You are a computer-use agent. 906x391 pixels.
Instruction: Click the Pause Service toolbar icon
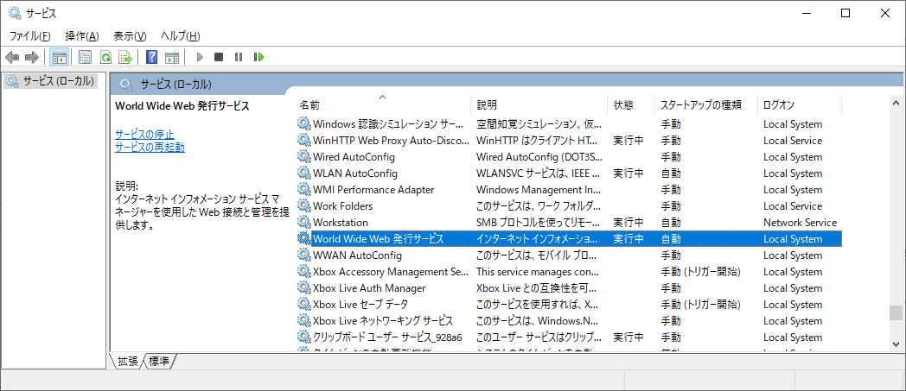[238, 57]
